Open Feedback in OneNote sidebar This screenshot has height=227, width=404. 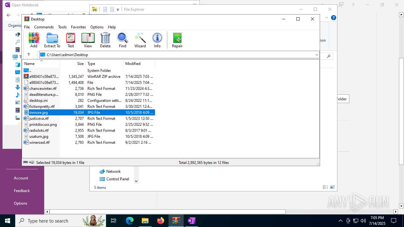point(22,191)
